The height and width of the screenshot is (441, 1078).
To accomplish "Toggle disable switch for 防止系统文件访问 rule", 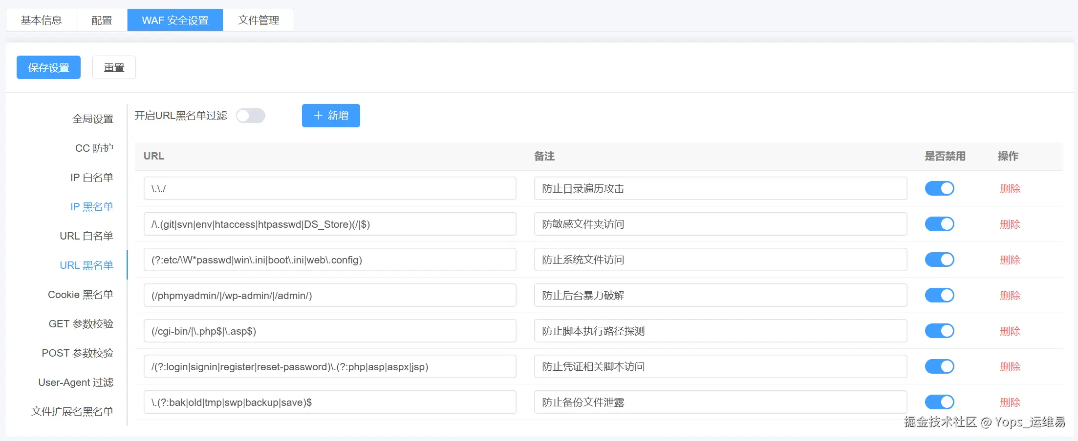I will (x=939, y=260).
